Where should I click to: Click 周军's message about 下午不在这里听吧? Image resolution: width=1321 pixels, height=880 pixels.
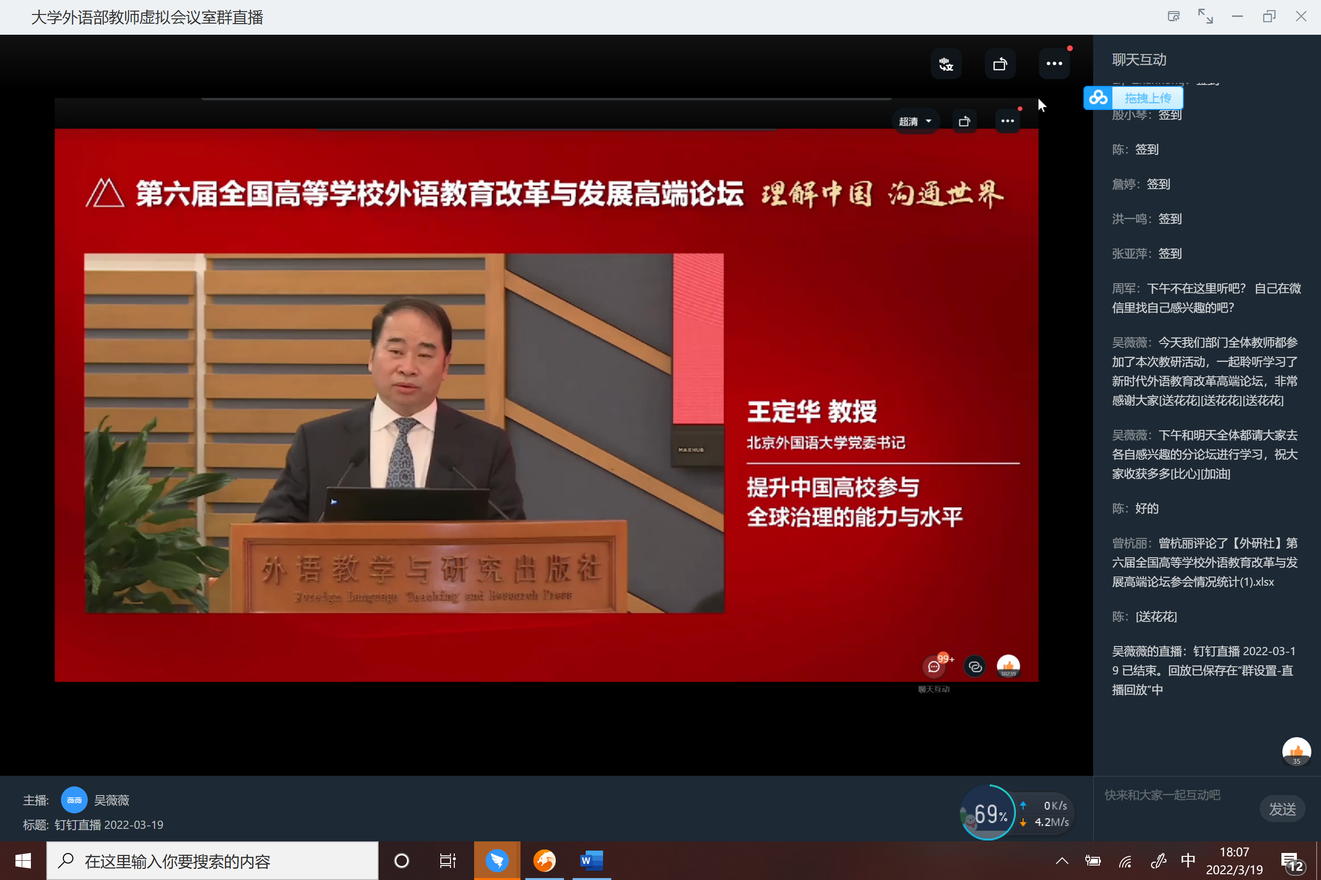(1207, 298)
